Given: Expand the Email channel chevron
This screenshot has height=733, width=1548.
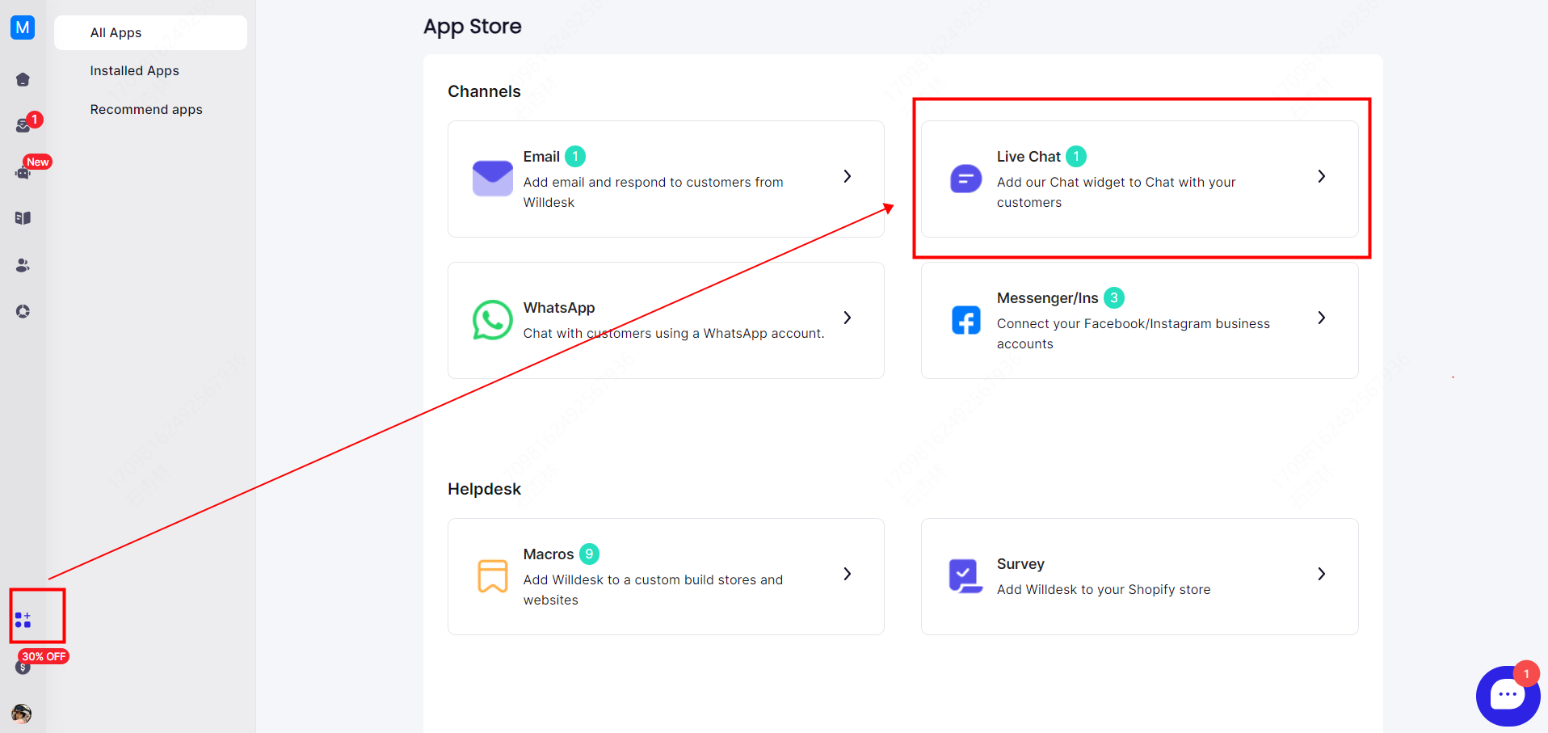Looking at the screenshot, I should pos(848,176).
